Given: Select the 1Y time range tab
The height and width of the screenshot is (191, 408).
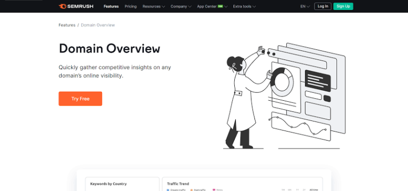Looking at the screenshot, I should pos(297,190).
